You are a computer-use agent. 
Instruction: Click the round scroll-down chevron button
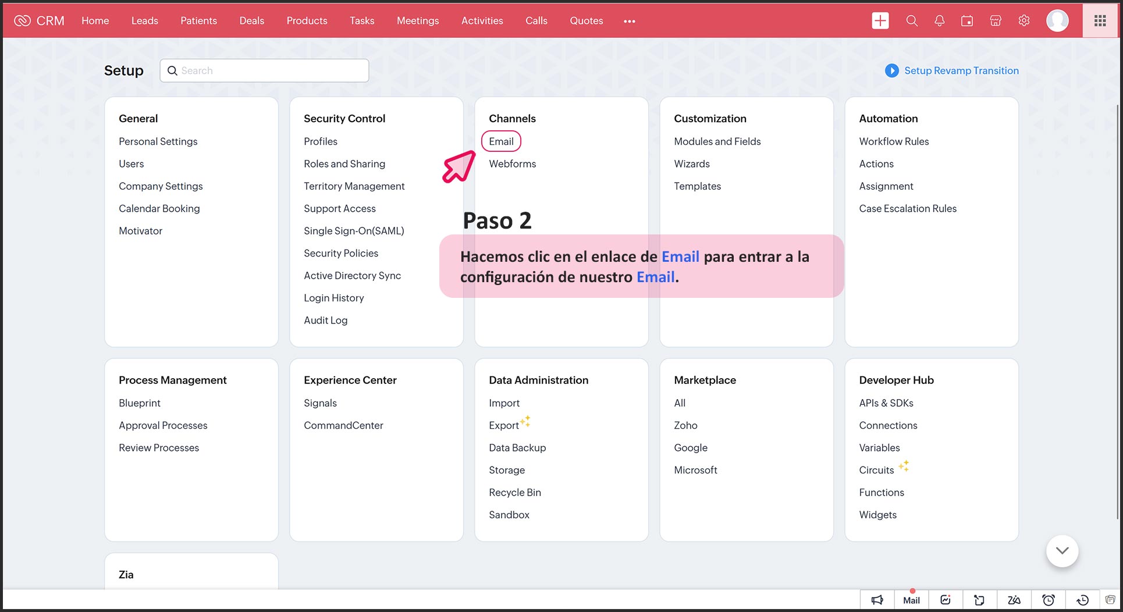1062,550
